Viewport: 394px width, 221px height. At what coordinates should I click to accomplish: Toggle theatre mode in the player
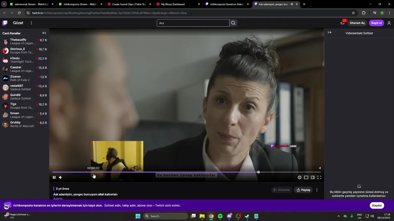point(306,177)
